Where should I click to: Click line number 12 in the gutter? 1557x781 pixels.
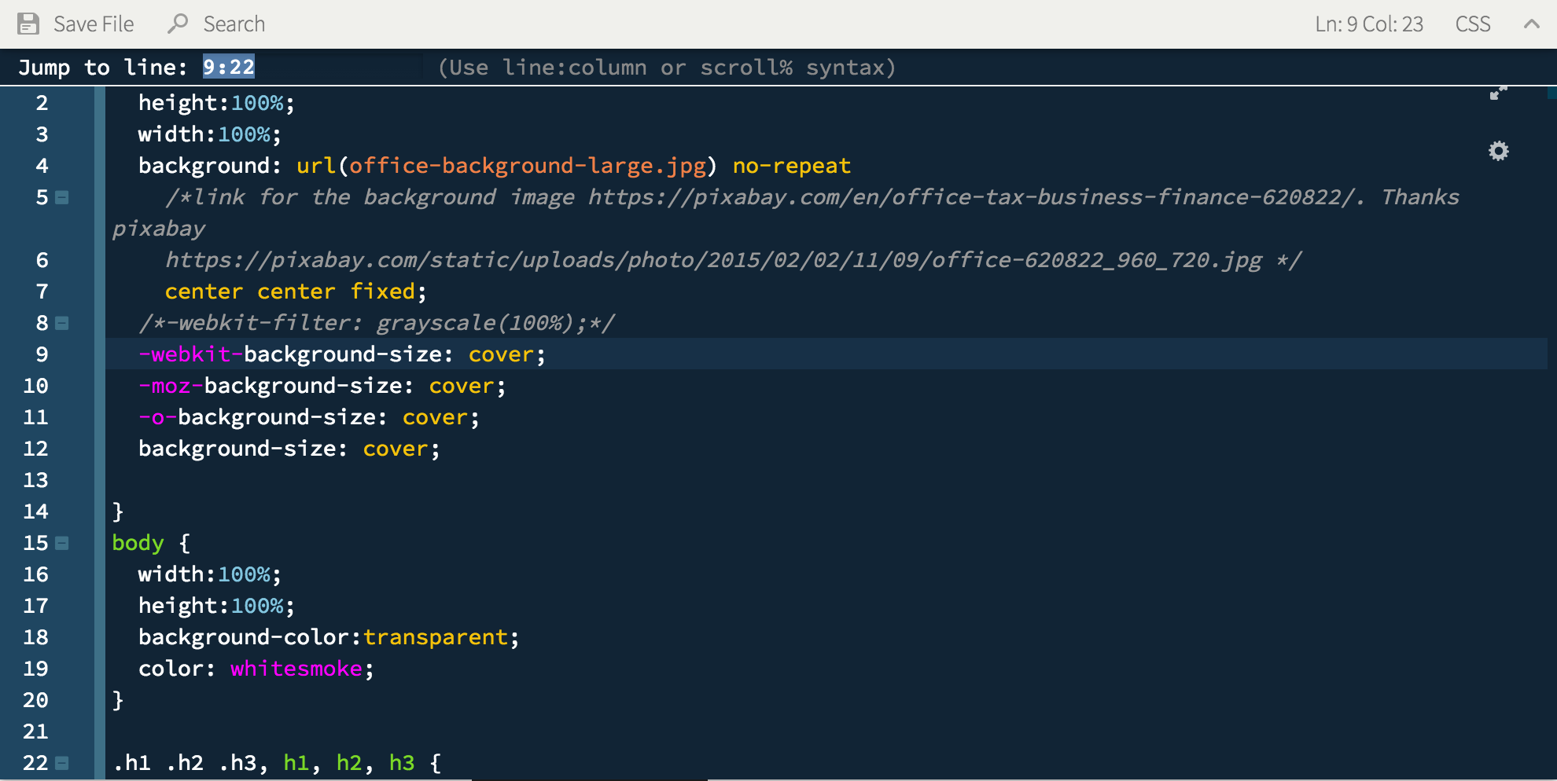36,449
